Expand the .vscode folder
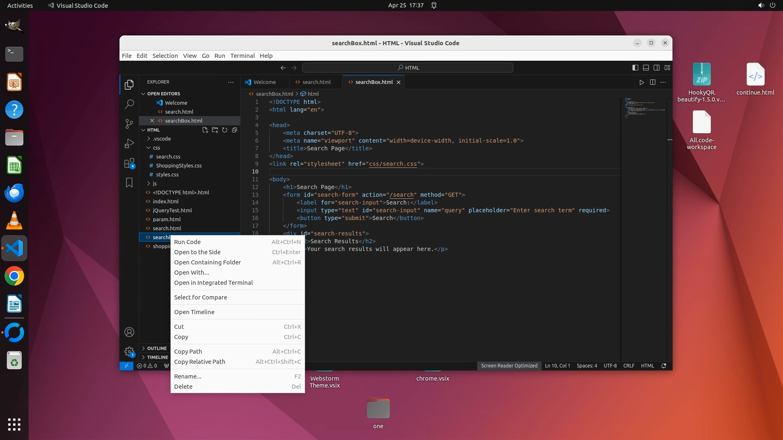Screen dimensions: 783x440 coord(161,139)
